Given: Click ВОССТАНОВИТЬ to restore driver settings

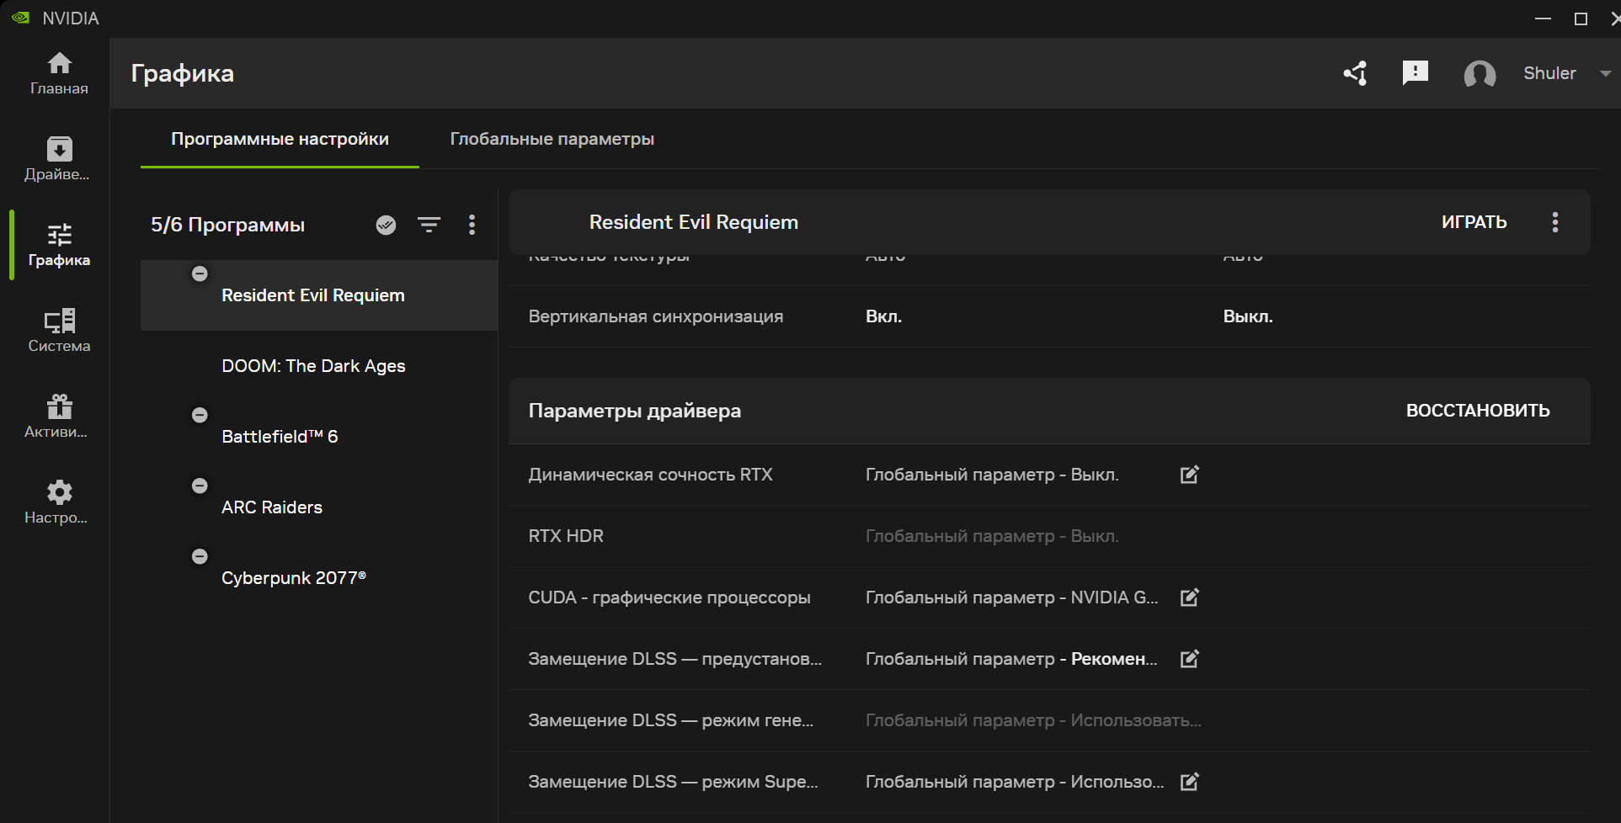Looking at the screenshot, I should (x=1477, y=411).
